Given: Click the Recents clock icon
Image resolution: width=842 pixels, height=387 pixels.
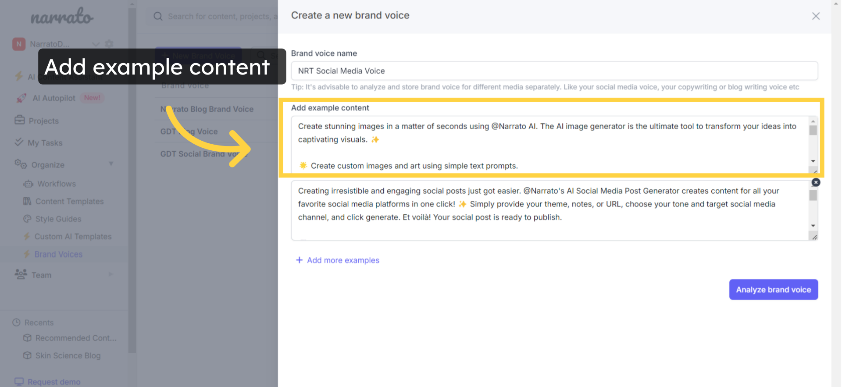Looking at the screenshot, I should coord(17,322).
